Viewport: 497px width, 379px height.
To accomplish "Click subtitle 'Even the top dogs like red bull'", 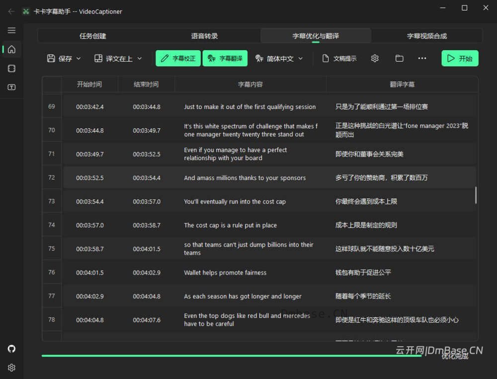I will 247,320.
